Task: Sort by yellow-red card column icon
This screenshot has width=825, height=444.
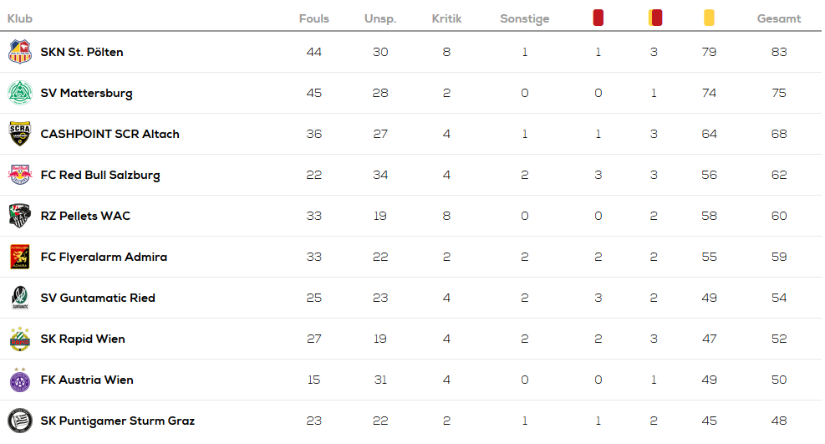Action: 655,18
